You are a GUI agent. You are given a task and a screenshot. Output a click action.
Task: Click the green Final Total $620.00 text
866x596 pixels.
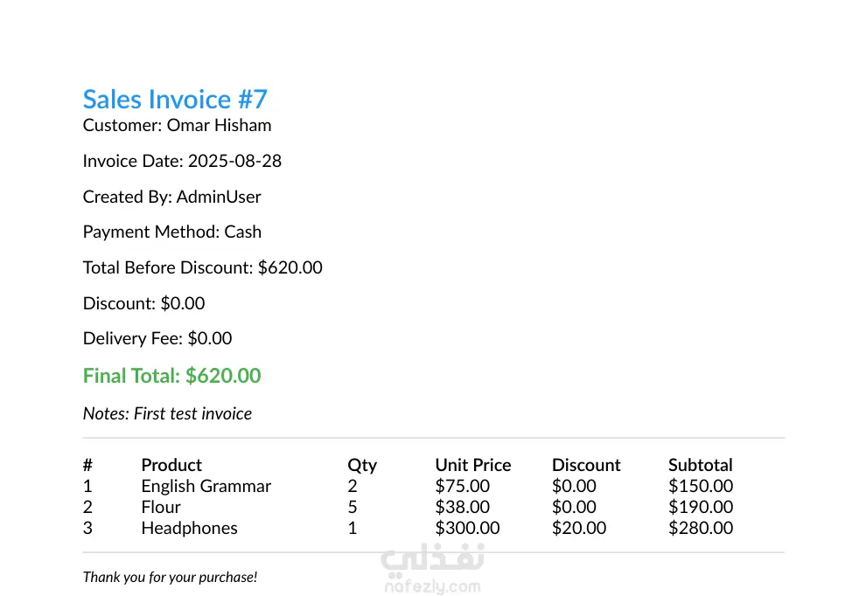(171, 376)
